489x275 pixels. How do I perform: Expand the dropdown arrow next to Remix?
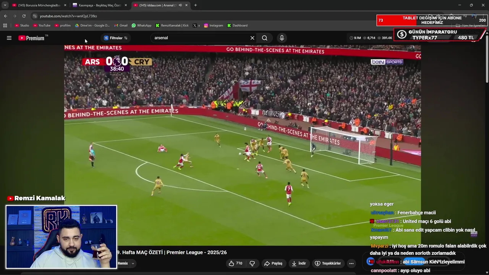click(x=133, y=263)
